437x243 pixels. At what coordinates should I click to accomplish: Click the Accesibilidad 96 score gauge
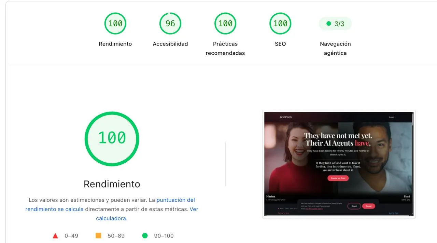point(170,24)
